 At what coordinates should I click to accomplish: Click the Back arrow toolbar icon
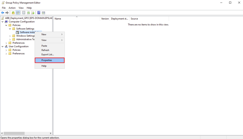click(3, 13)
